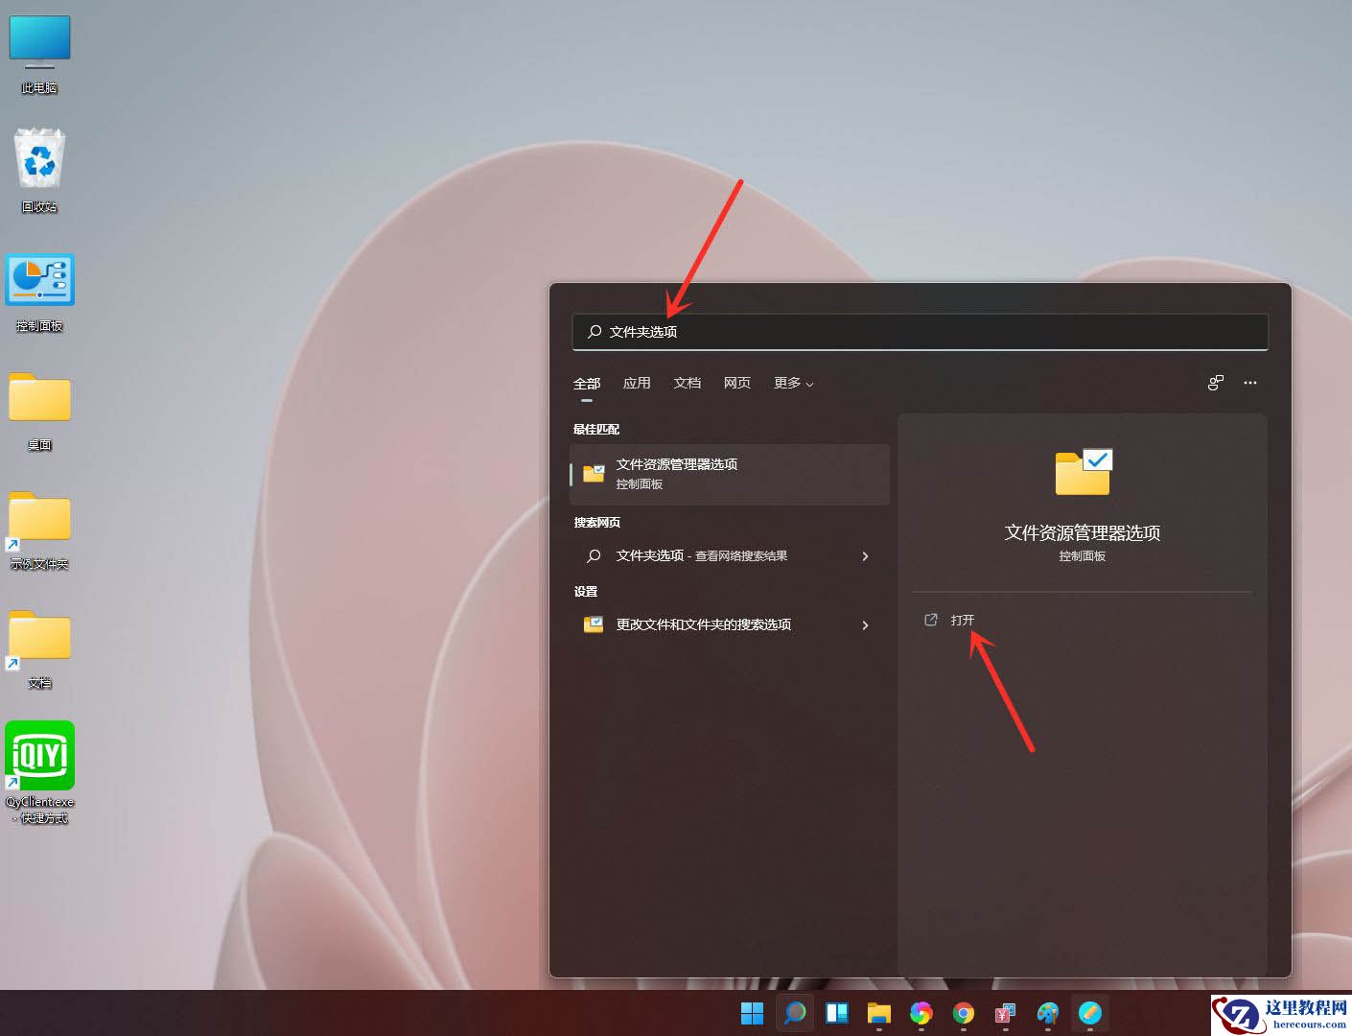This screenshot has height=1036, width=1352.
Task: Open search panel options via ellipsis icon
Action: pos(1250,383)
